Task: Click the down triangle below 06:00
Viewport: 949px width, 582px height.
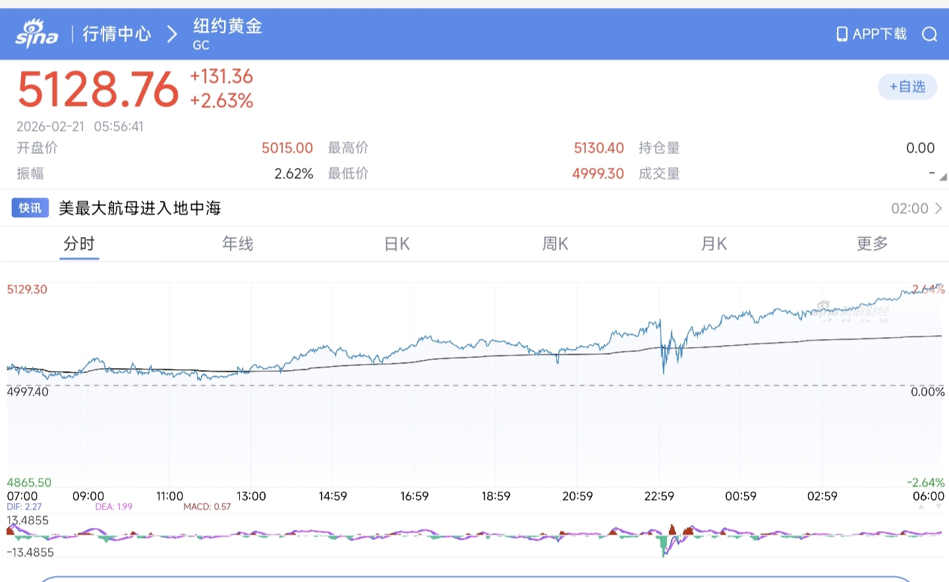Action: [x=938, y=507]
